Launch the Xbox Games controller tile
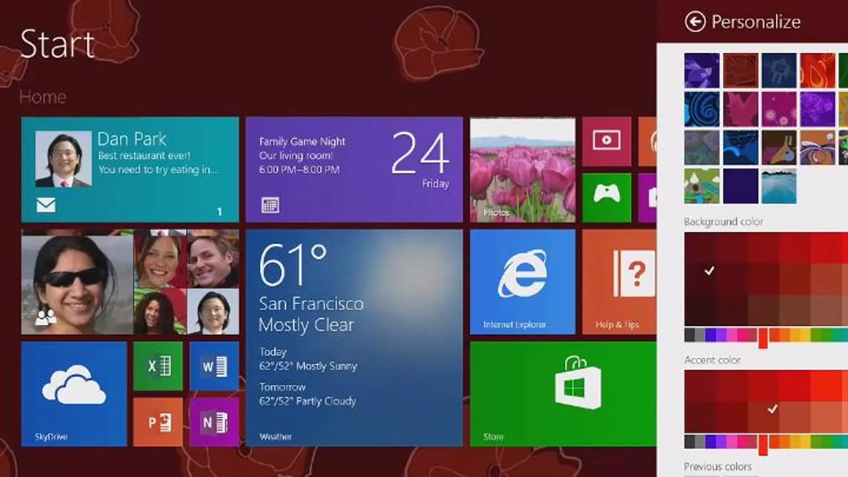The width and height of the screenshot is (848, 477). click(607, 198)
